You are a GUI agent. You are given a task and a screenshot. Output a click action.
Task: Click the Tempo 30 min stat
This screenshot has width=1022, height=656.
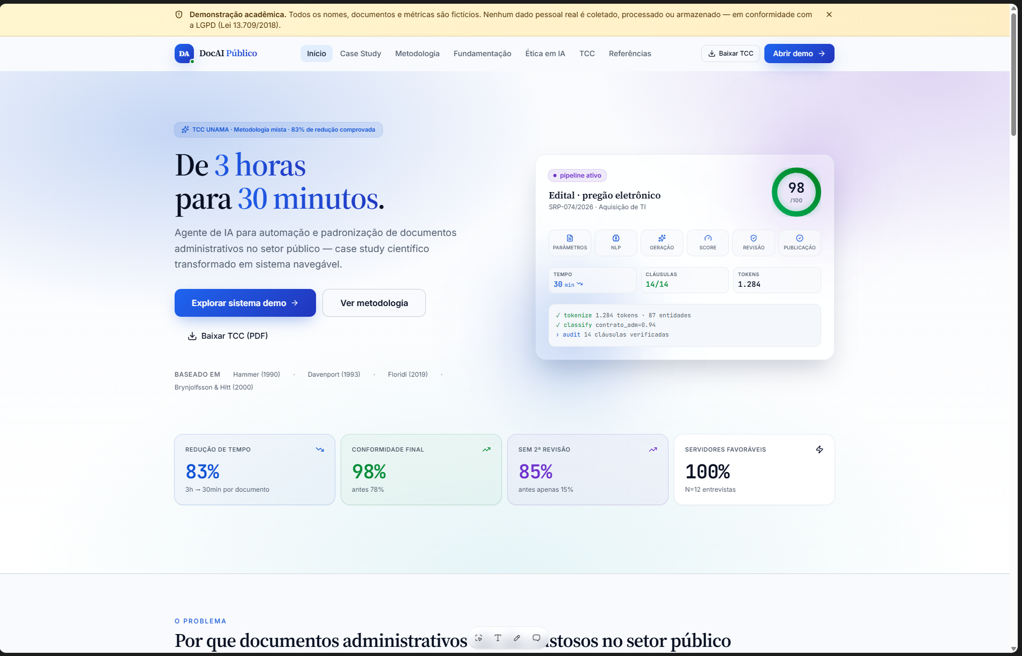point(593,280)
